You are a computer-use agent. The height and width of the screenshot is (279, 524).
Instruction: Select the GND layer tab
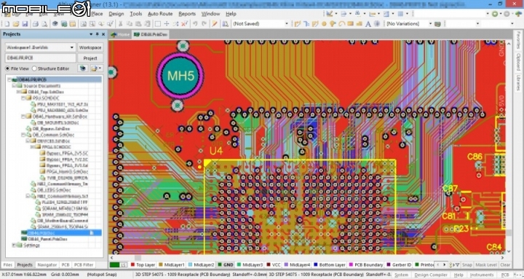pyautogui.click(x=226, y=264)
